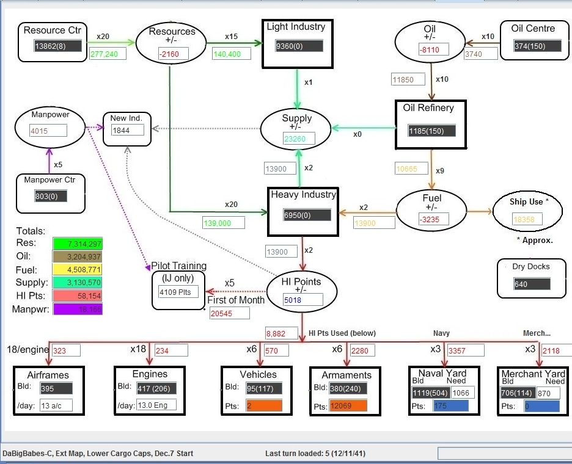Screen dimensions: 572x464
Task: Click the Vehicles HI cost field 570
Action: pos(276,350)
